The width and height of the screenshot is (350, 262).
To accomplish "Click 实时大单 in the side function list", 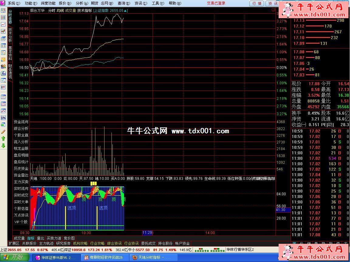I will coord(21,202).
